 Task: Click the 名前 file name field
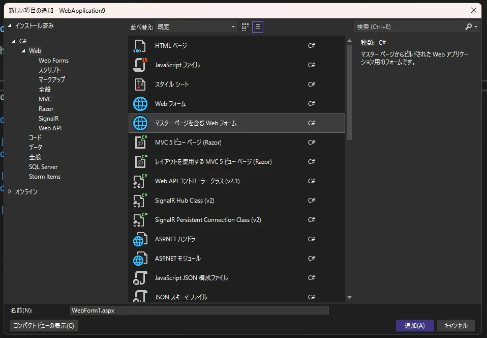tap(199, 311)
